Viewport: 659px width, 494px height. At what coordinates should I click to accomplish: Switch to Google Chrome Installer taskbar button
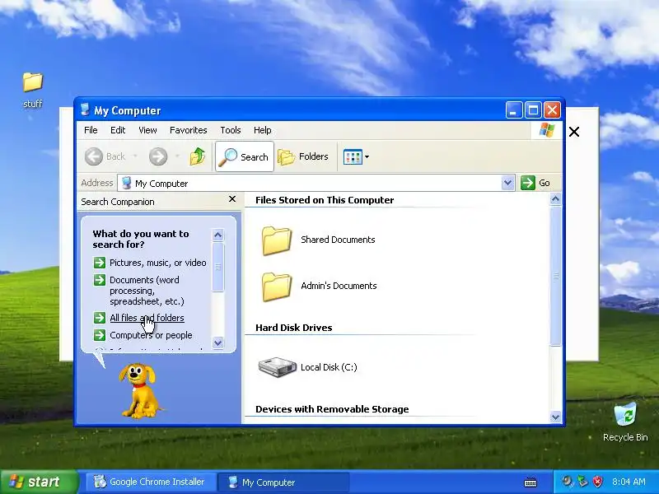tap(151, 482)
